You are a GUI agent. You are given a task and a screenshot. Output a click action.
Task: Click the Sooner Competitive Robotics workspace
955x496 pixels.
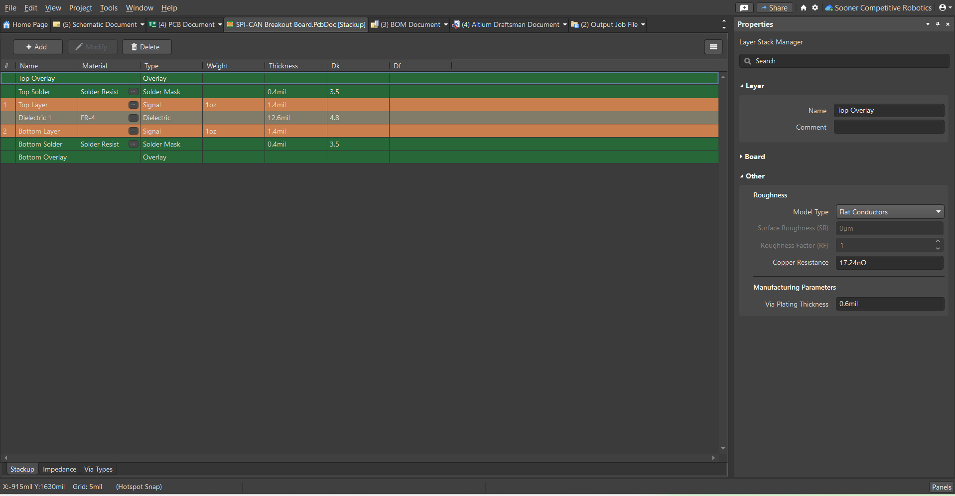tap(878, 8)
